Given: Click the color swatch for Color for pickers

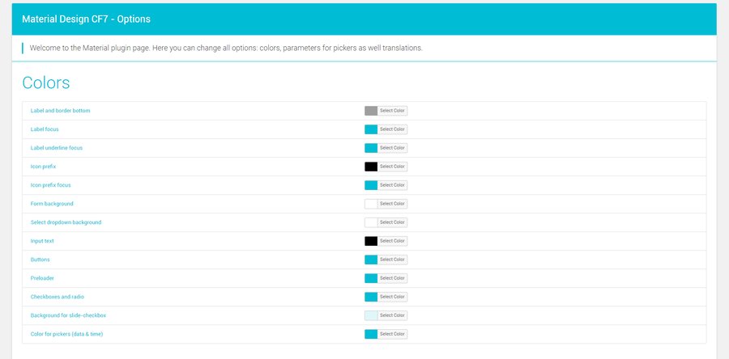Looking at the screenshot, I should (371, 334).
